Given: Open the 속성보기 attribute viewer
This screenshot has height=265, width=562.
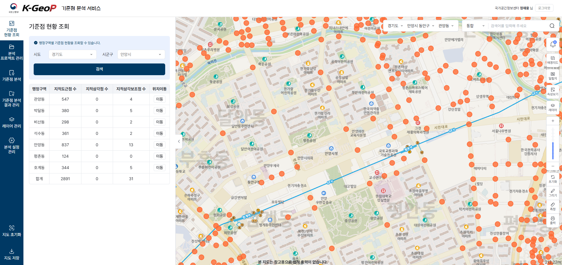Looking at the screenshot, I should point(553,92).
